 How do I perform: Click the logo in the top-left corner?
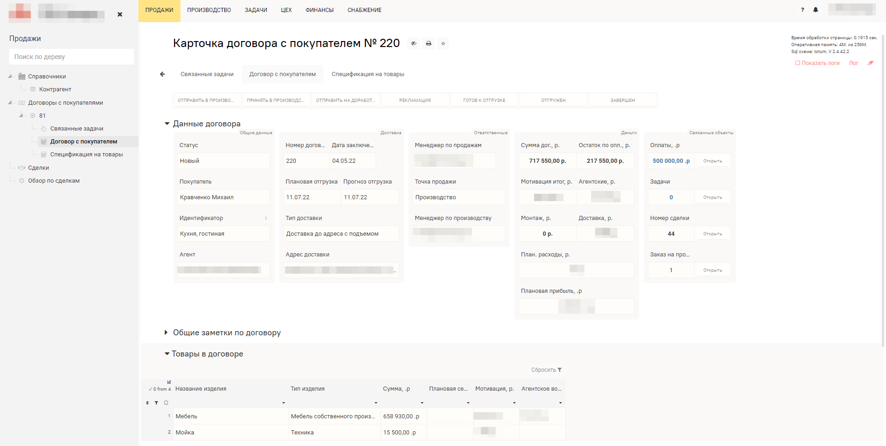click(x=20, y=13)
